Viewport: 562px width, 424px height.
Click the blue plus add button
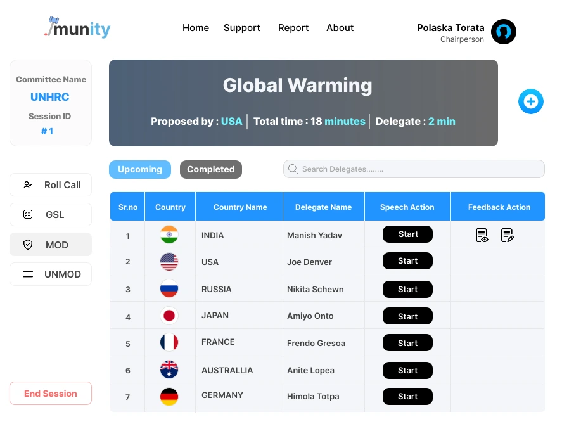point(530,101)
